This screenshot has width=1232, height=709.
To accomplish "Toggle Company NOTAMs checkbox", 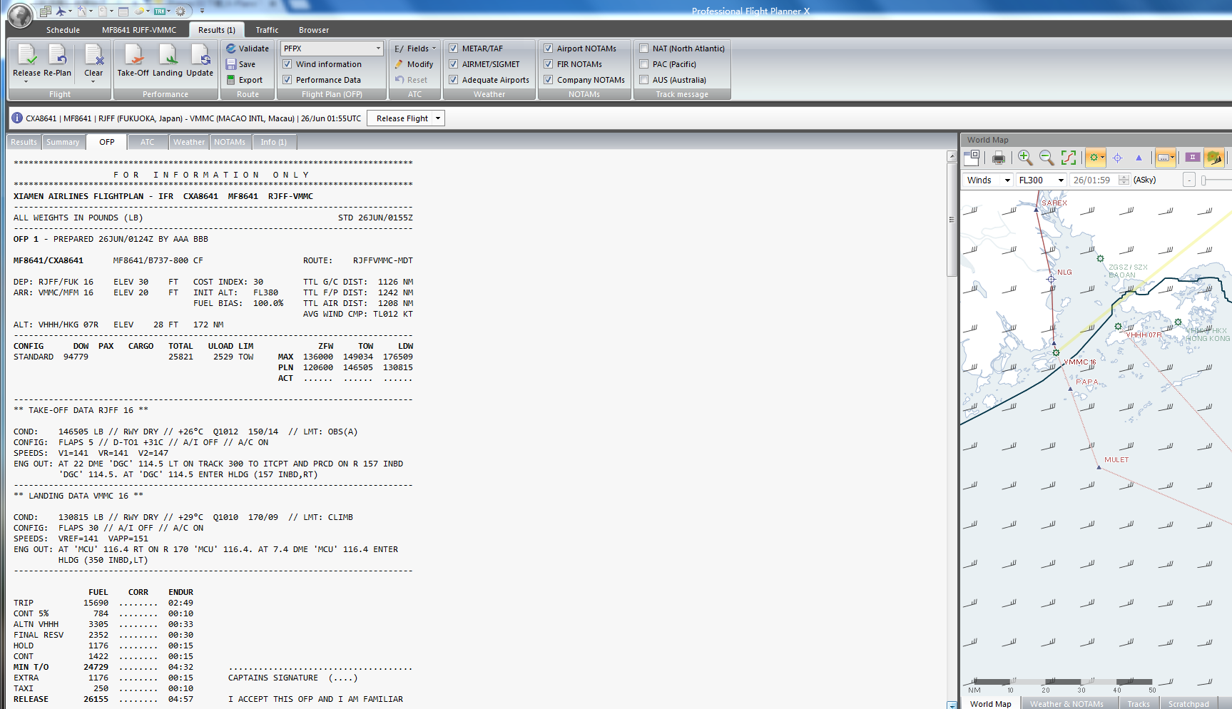I will pyautogui.click(x=548, y=80).
